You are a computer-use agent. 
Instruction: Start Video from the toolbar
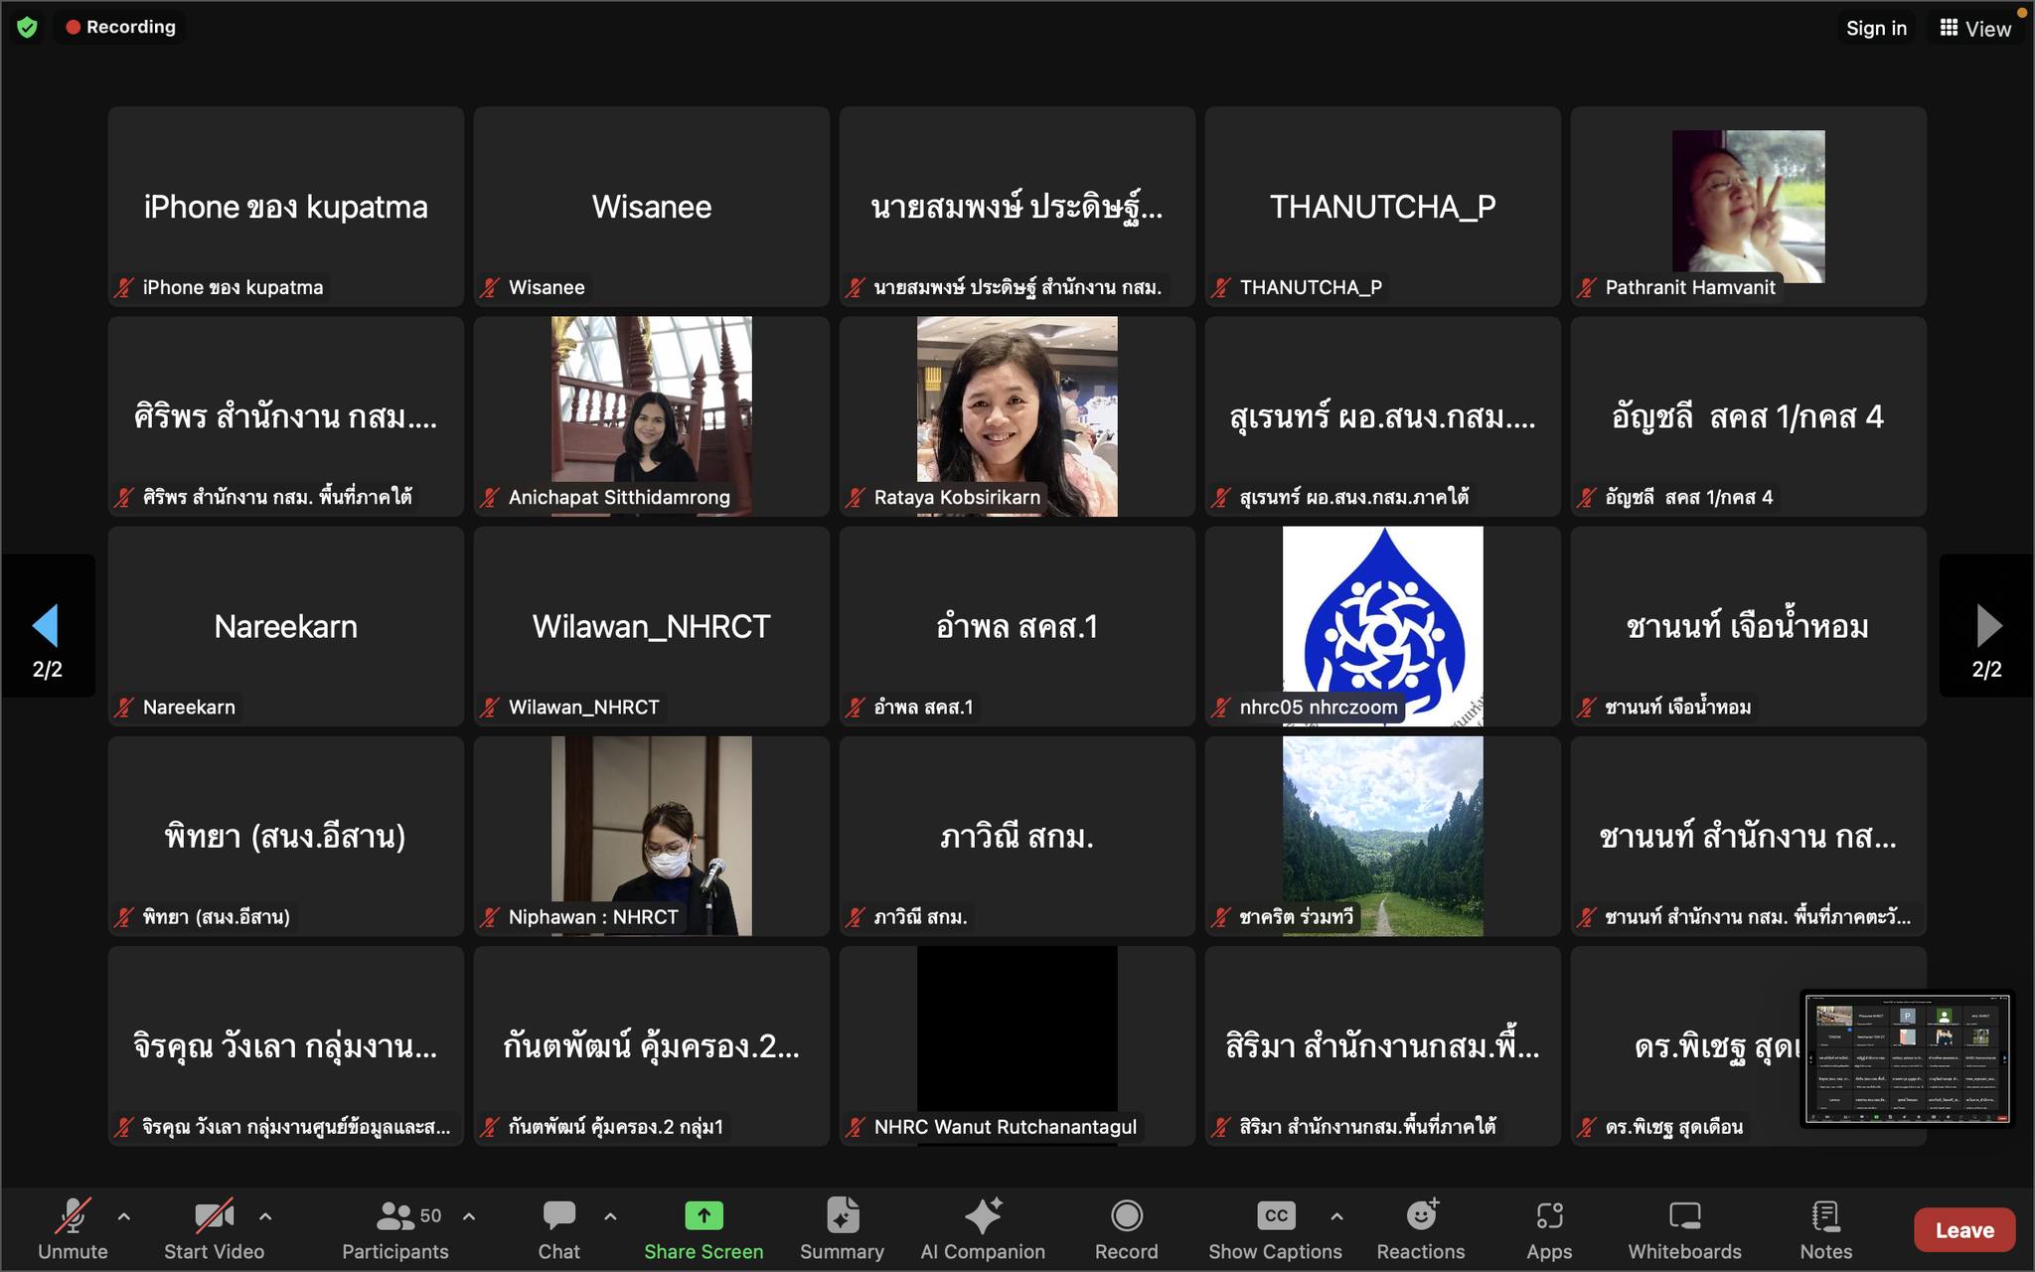tap(214, 1228)
